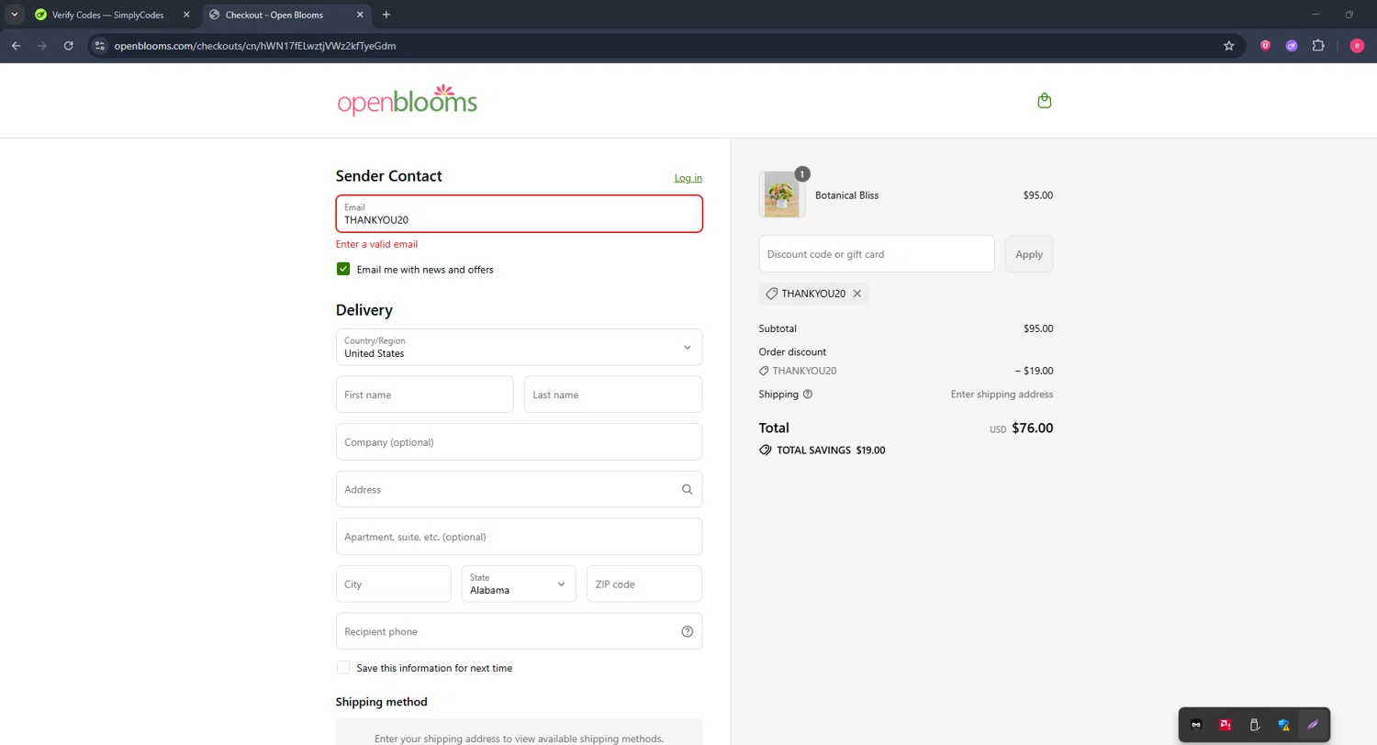Screen dimensions: 1377x745
Task: Click the AMD software tray icon
Action: click(x=1225, y=725)
